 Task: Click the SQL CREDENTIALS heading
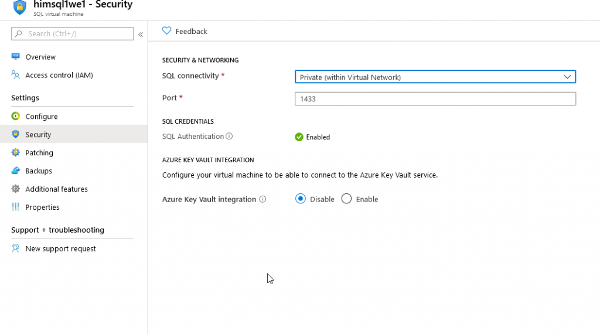click(188, 121)
